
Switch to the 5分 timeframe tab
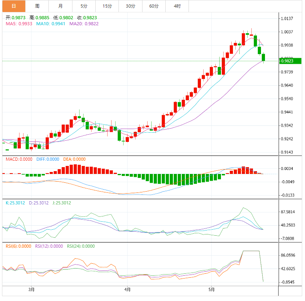pyautogui.click(x=84, y=6)
